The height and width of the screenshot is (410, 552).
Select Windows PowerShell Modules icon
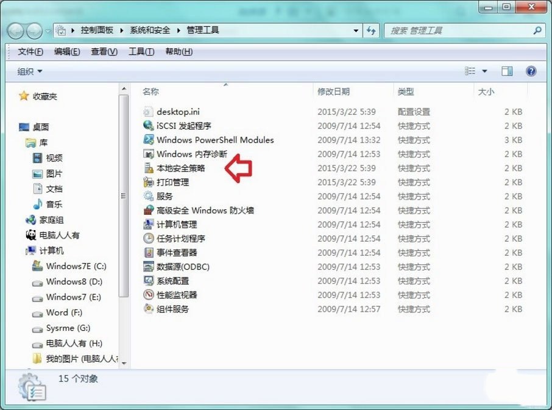[x=148, y=140]
